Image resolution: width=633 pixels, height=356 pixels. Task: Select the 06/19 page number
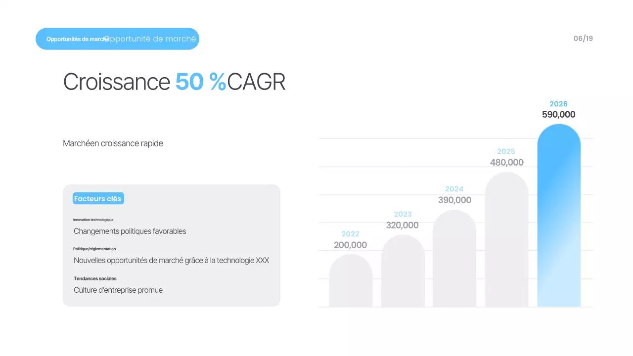pos(583,39)
